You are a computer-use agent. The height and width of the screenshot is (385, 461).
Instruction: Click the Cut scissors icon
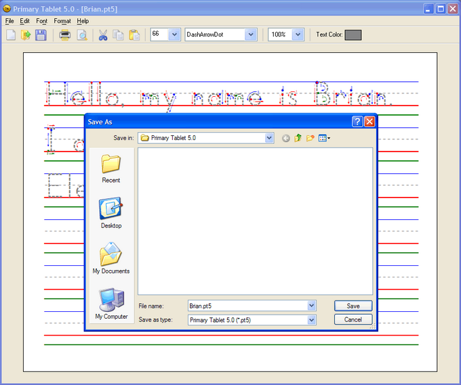pyautogui.click(x=103, y=35)
